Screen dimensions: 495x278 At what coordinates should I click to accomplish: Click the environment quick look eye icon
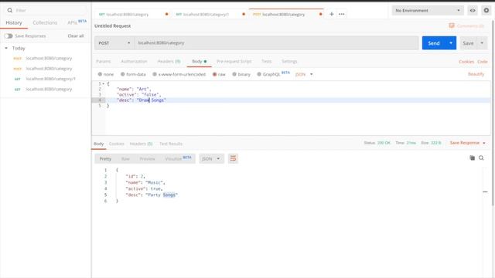click(x=473, y=10)
